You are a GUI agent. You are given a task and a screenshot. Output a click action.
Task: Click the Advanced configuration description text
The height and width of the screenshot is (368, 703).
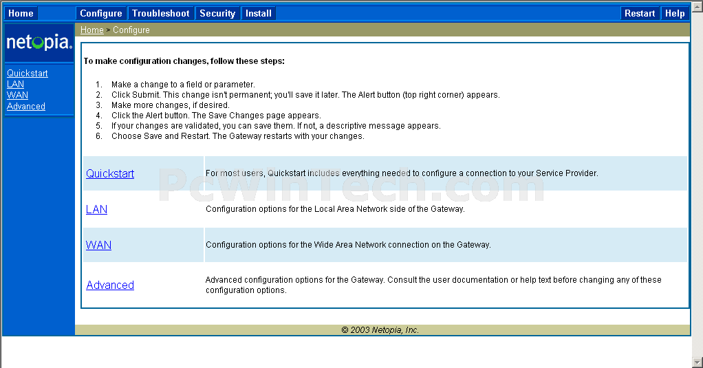[x=433, y=285]
